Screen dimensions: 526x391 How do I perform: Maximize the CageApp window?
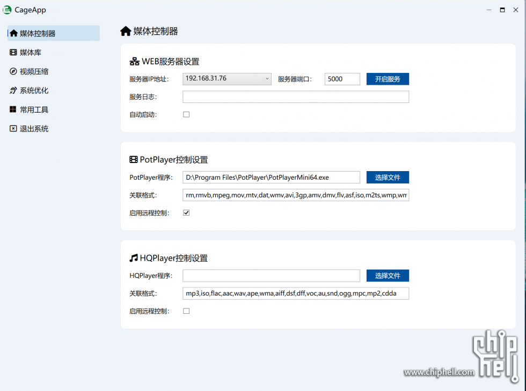pyautogui.click(x=502, y=10)
